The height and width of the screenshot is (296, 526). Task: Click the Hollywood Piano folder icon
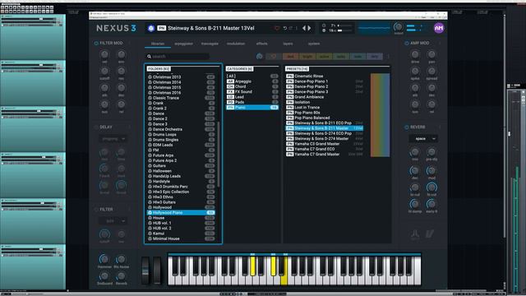(150, 213)
